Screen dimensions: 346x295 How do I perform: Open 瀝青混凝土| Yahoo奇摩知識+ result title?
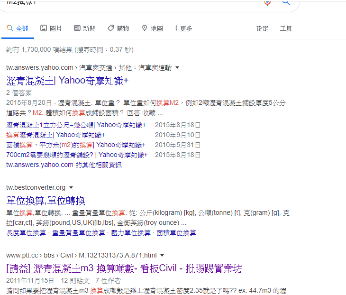(x=67, y=81)
